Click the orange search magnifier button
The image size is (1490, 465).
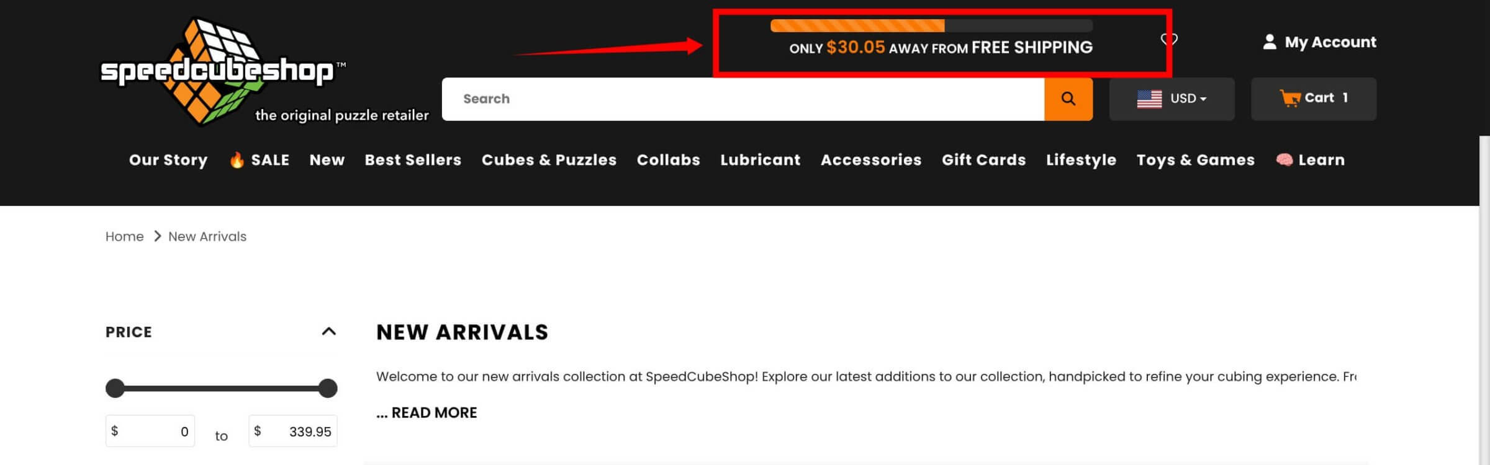[x=1068, y=99]
